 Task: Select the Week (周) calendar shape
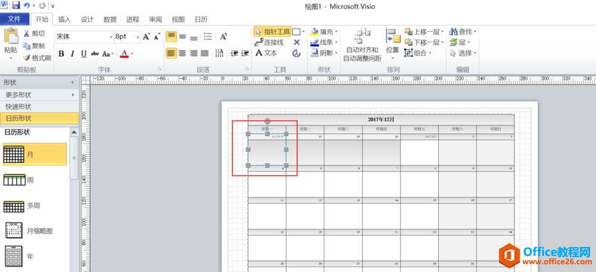click(x=18, y=180)
